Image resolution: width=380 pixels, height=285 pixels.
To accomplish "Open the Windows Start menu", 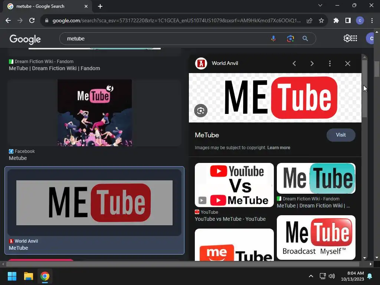I will [12, 276].
